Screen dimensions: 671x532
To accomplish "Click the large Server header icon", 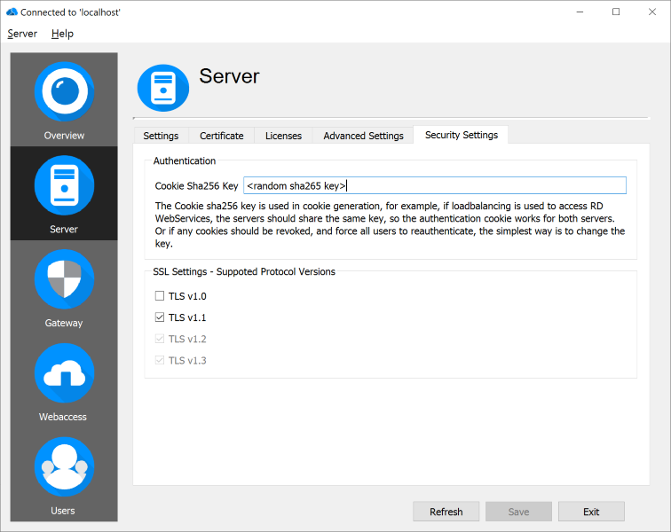I will click(x=163, y=88).
